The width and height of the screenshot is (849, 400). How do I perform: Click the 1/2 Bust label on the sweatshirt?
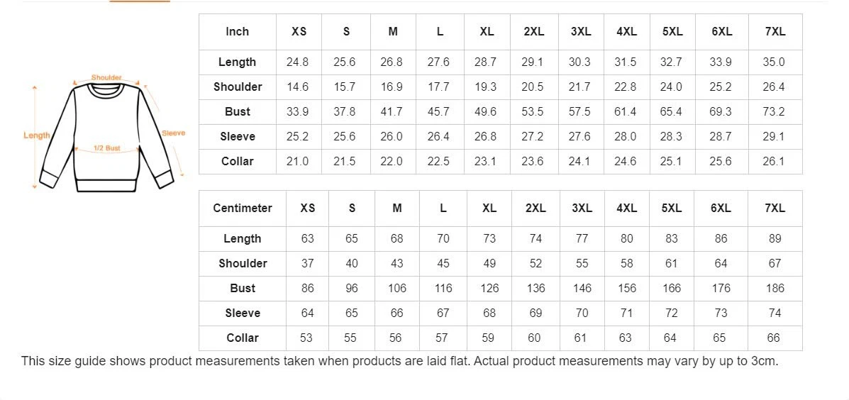107,148
